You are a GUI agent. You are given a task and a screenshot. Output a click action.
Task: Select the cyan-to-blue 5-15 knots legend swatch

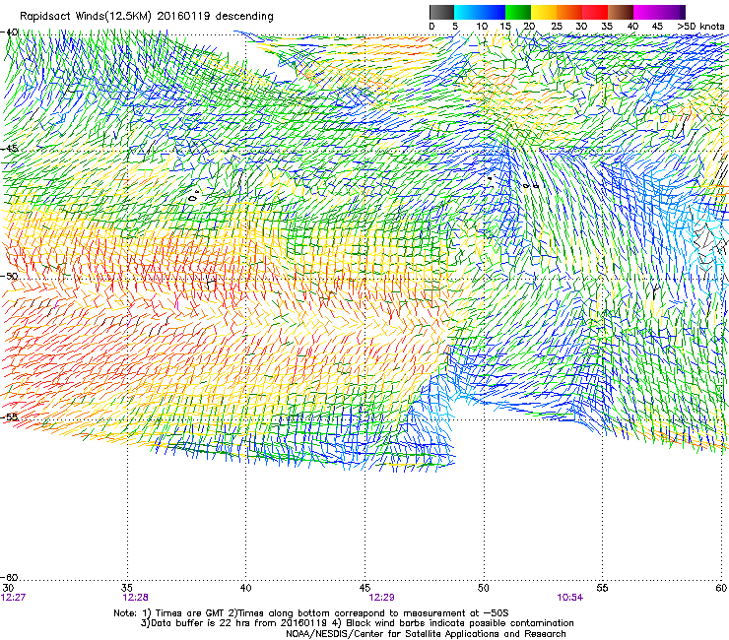[480, 12]
